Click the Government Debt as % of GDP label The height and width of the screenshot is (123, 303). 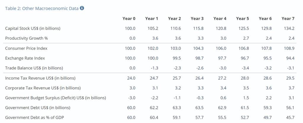click(35, 117)
